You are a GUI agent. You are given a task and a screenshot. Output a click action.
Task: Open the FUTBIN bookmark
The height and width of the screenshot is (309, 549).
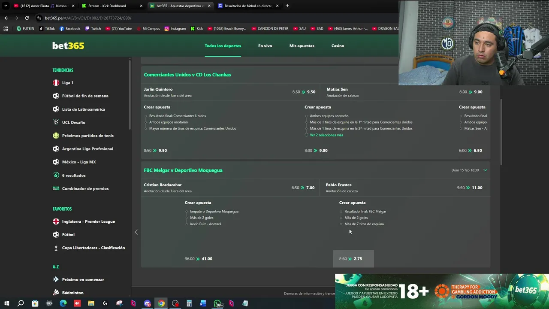click(25, 29)
